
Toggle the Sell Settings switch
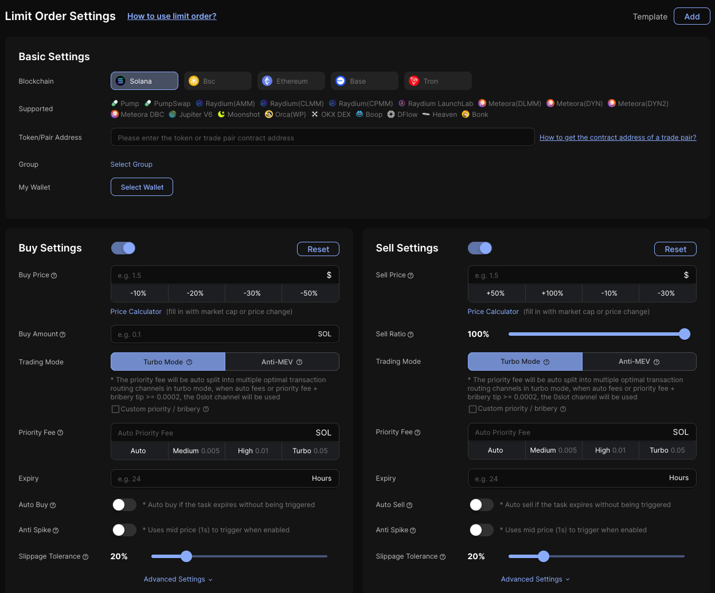coord(480,248)
